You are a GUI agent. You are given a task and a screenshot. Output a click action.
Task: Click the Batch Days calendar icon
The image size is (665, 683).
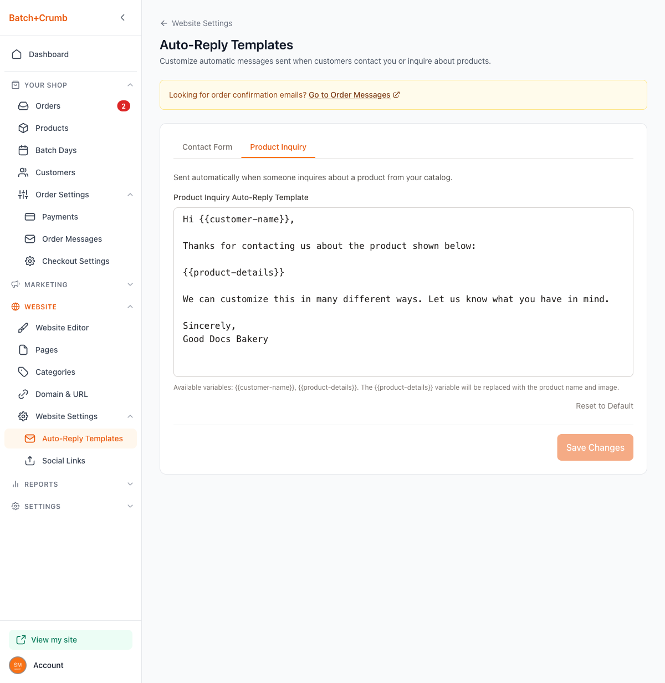coord(23,150)
